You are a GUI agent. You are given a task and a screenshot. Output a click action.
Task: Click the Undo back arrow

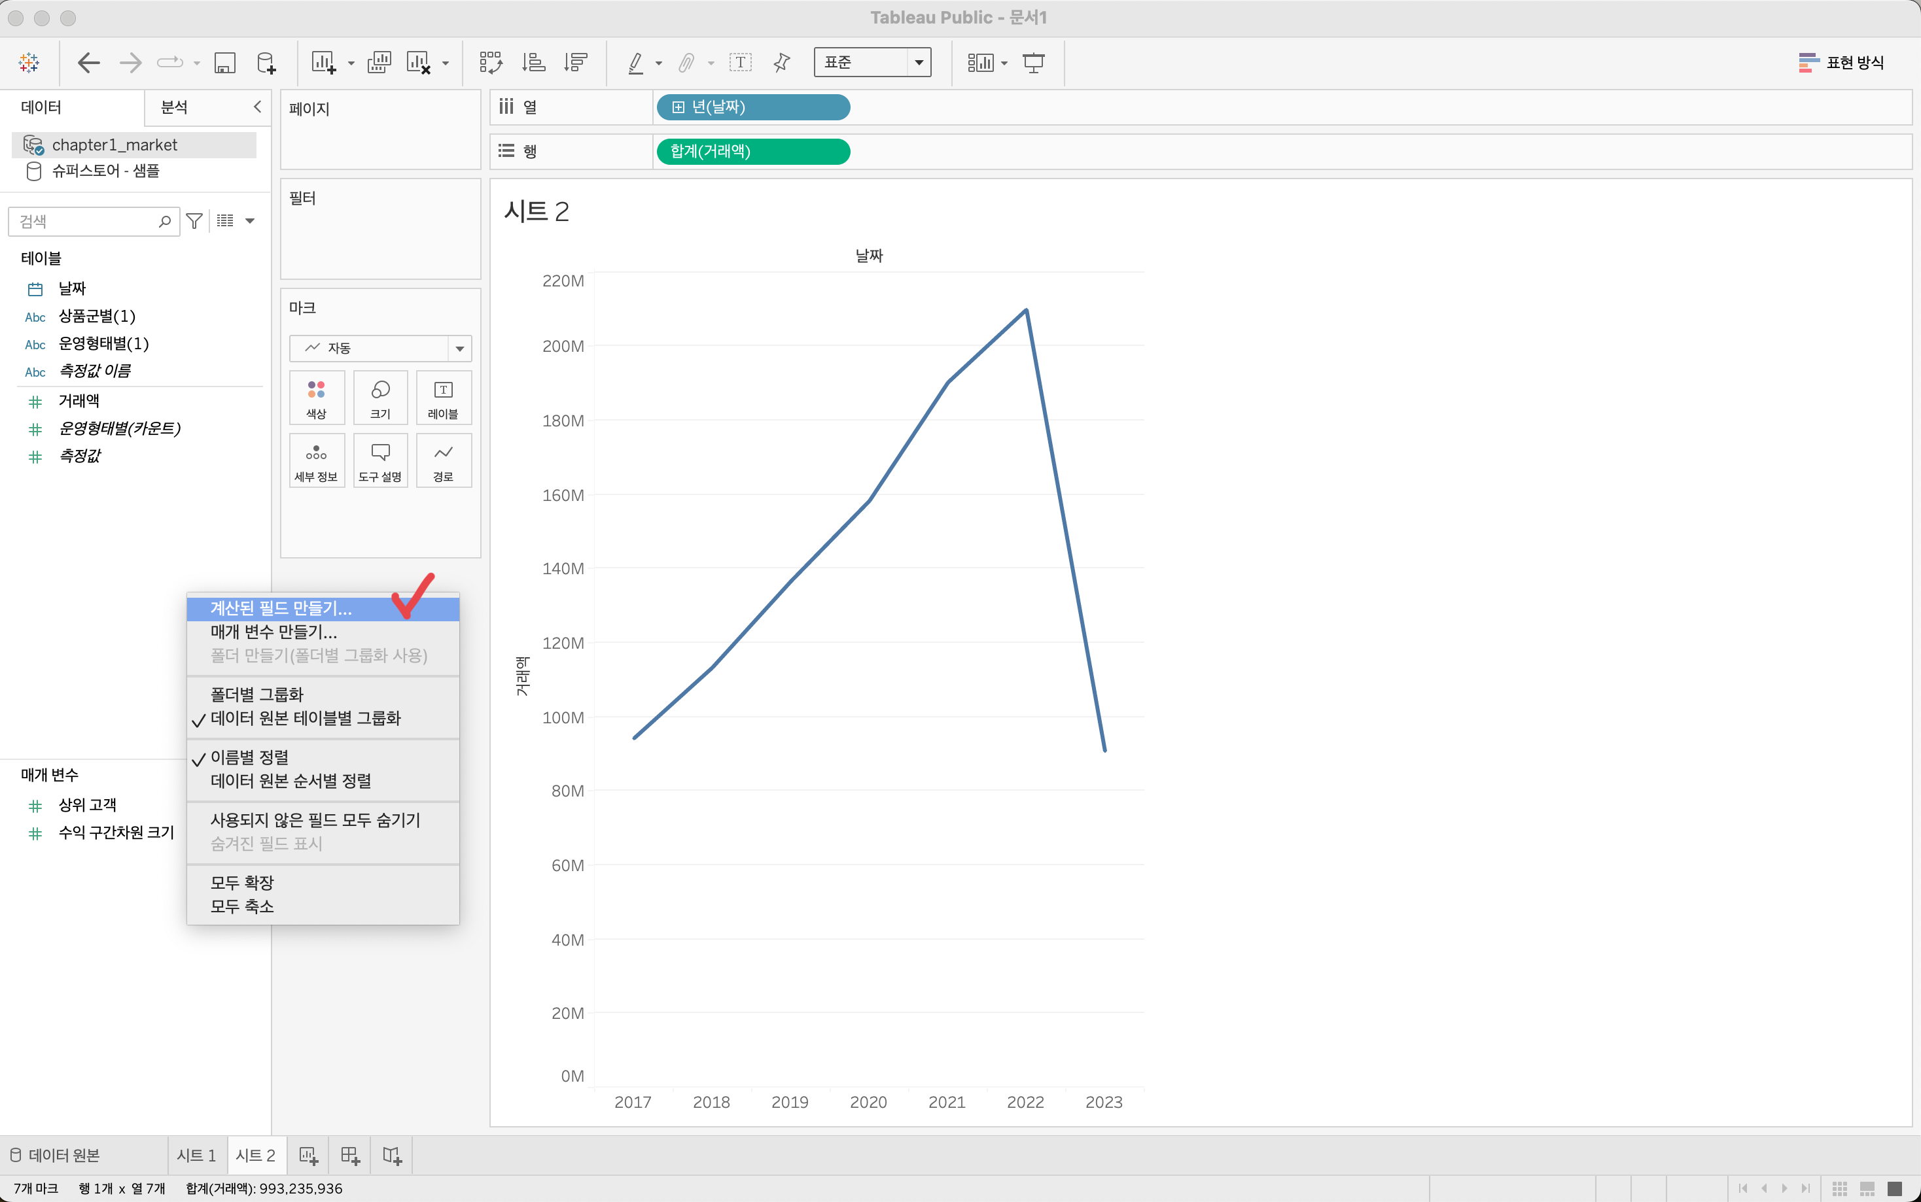click(x=88, y=62)
